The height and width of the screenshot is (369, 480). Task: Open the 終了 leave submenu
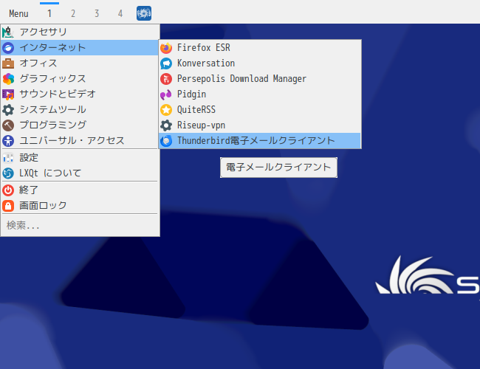(80, 190)
